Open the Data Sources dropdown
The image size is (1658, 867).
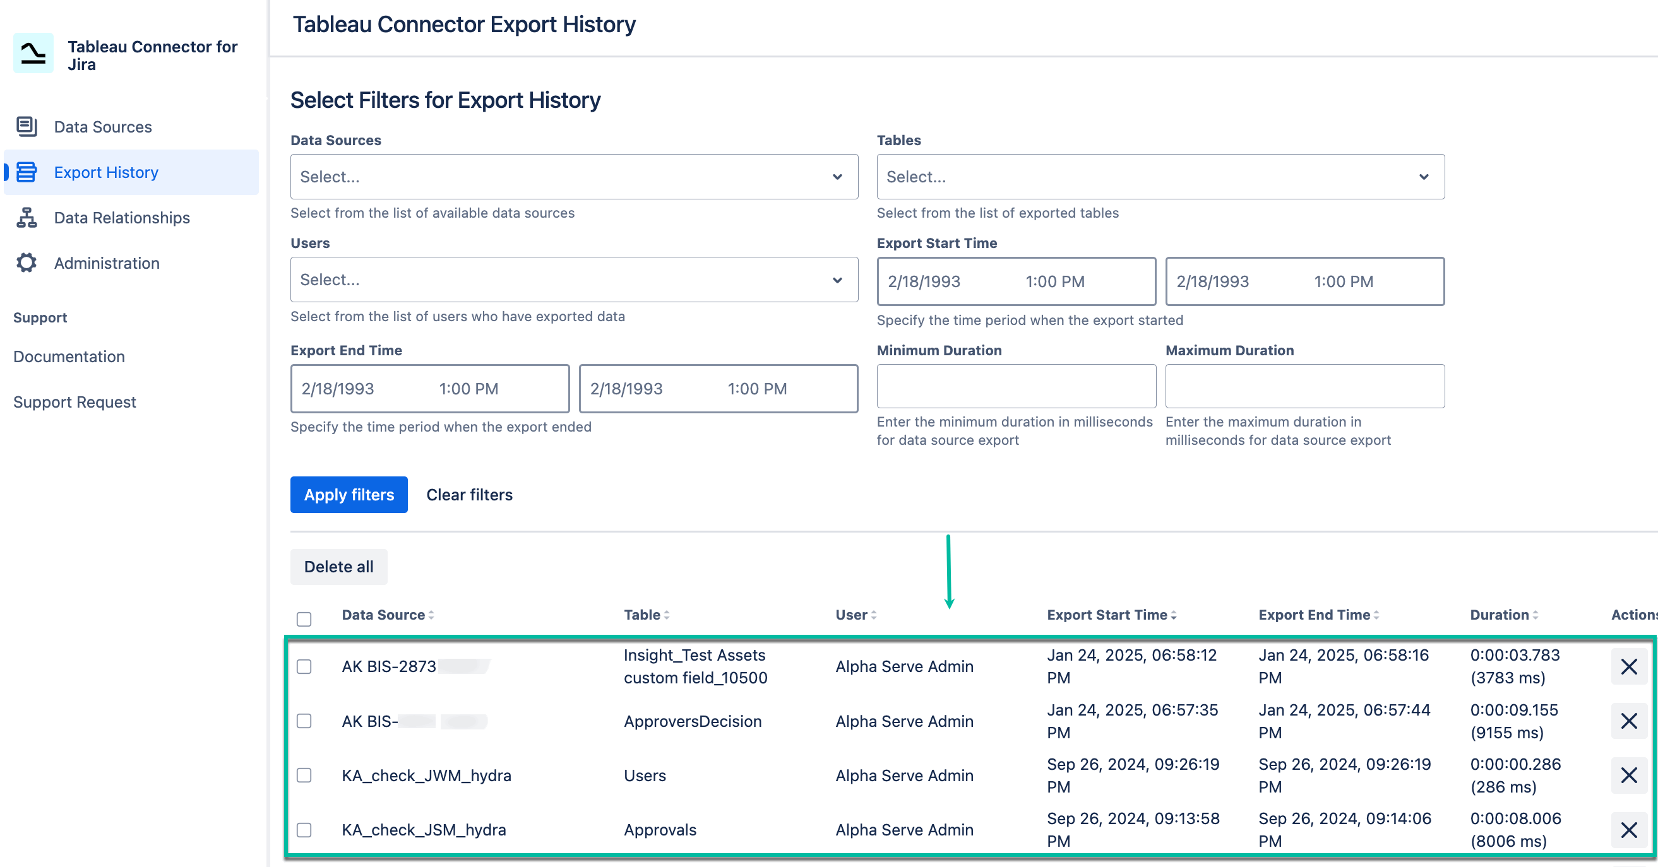pyautogui.click(x=573, y=176)
